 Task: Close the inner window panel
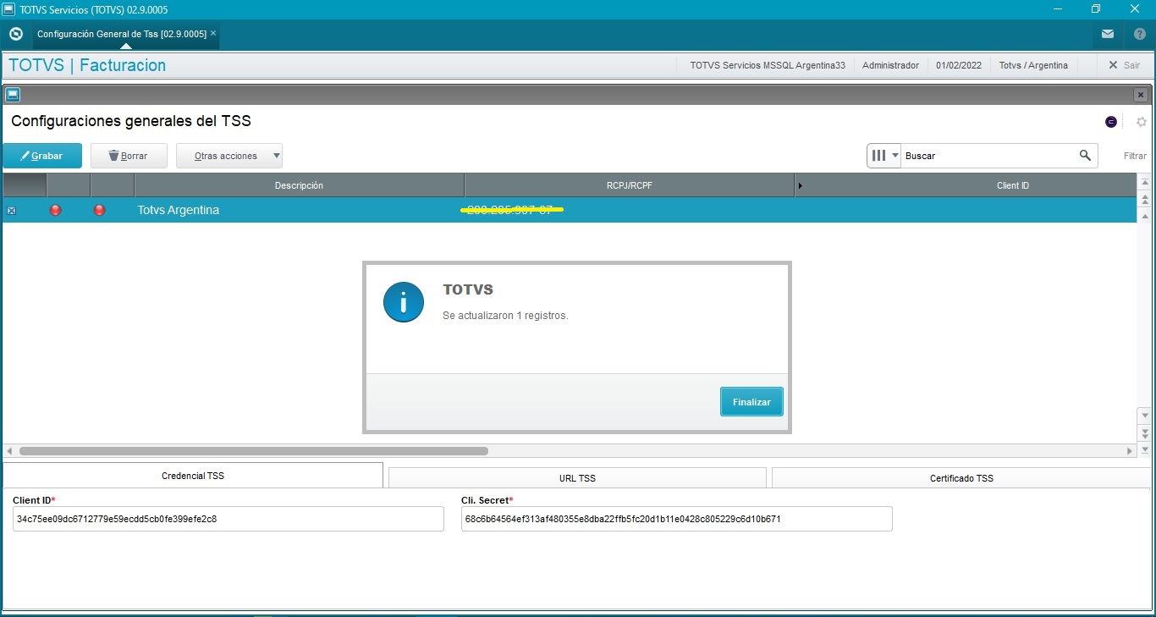tap(1141, 95)
